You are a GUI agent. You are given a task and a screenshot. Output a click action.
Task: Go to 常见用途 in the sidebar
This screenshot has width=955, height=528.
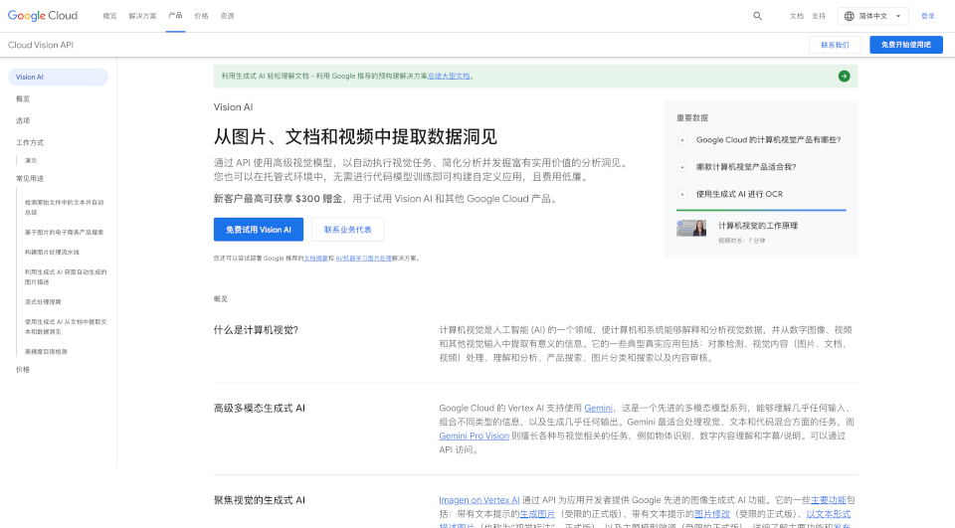tap(30, 178)
